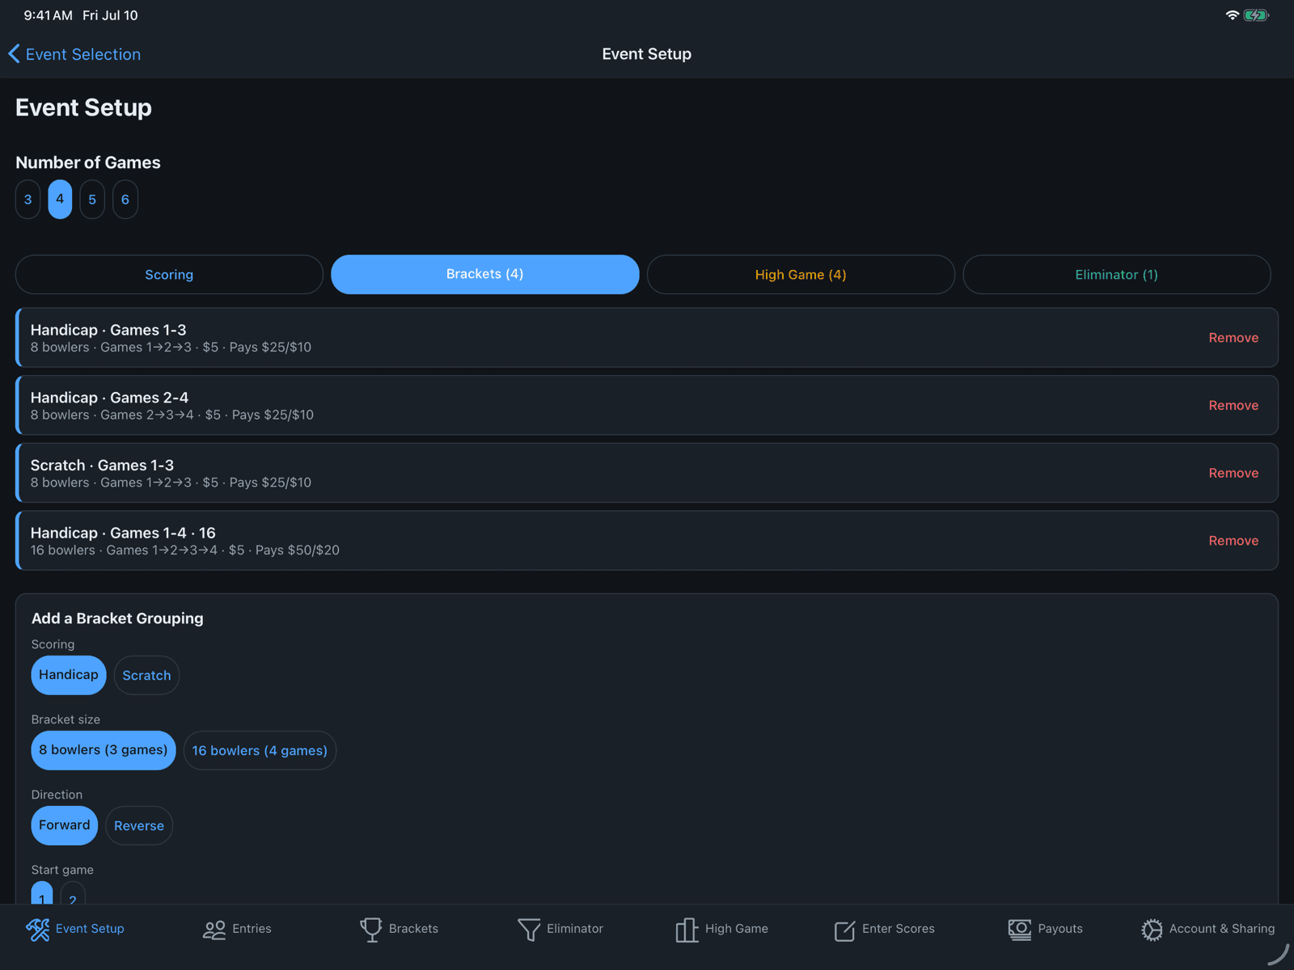The width and height of the screenshot is (1294, 970).
Task: Go back via Event Selection chevron
Action: click(14, 54)
